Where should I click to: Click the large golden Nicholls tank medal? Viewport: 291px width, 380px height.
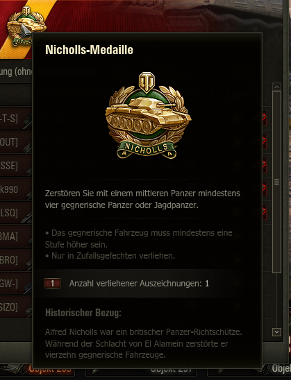(x=148, y=115)
